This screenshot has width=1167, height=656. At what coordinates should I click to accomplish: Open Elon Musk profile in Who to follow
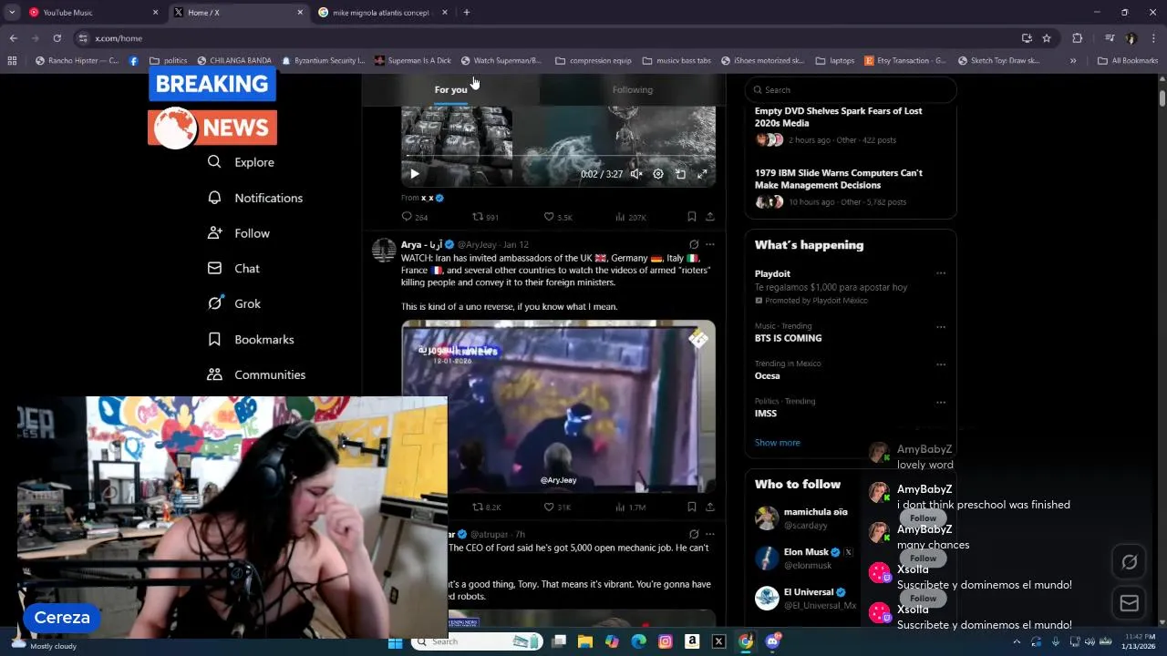pyautogui.click(x=806, y=552)
